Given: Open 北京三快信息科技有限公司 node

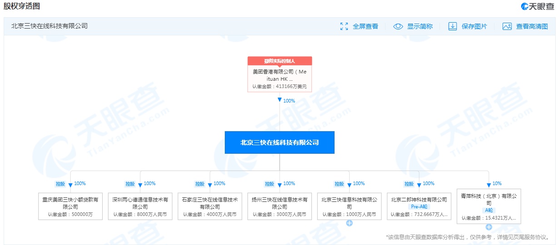Looking at the screenshot, I should point(349,206).
